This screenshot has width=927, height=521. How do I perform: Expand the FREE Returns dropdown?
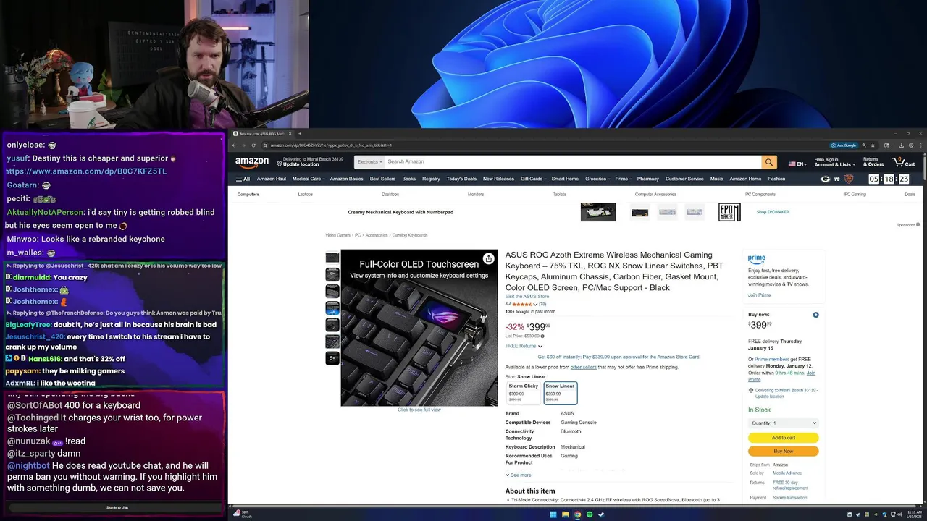tap(524, 346)
